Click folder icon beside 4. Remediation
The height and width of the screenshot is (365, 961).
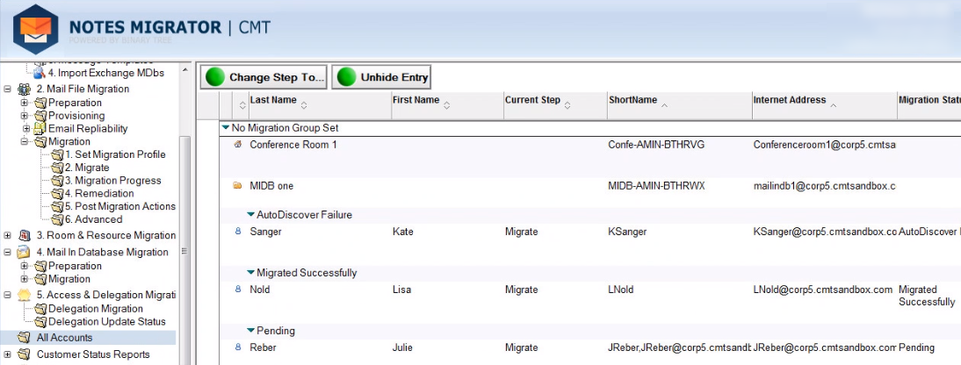(58, 194)
